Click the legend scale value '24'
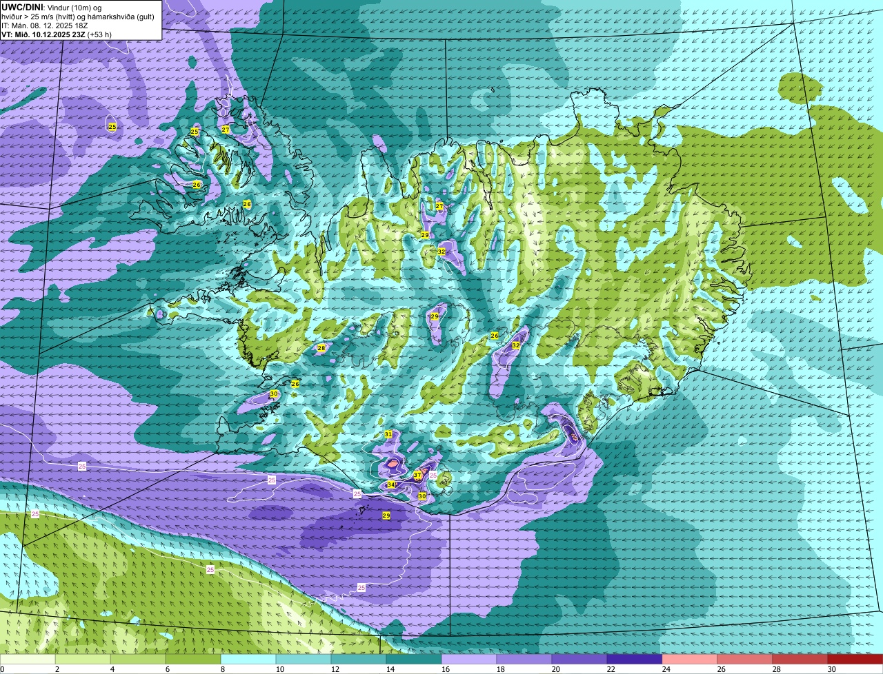The height and width of the screenshot is (674, 883). coord(666,669)
